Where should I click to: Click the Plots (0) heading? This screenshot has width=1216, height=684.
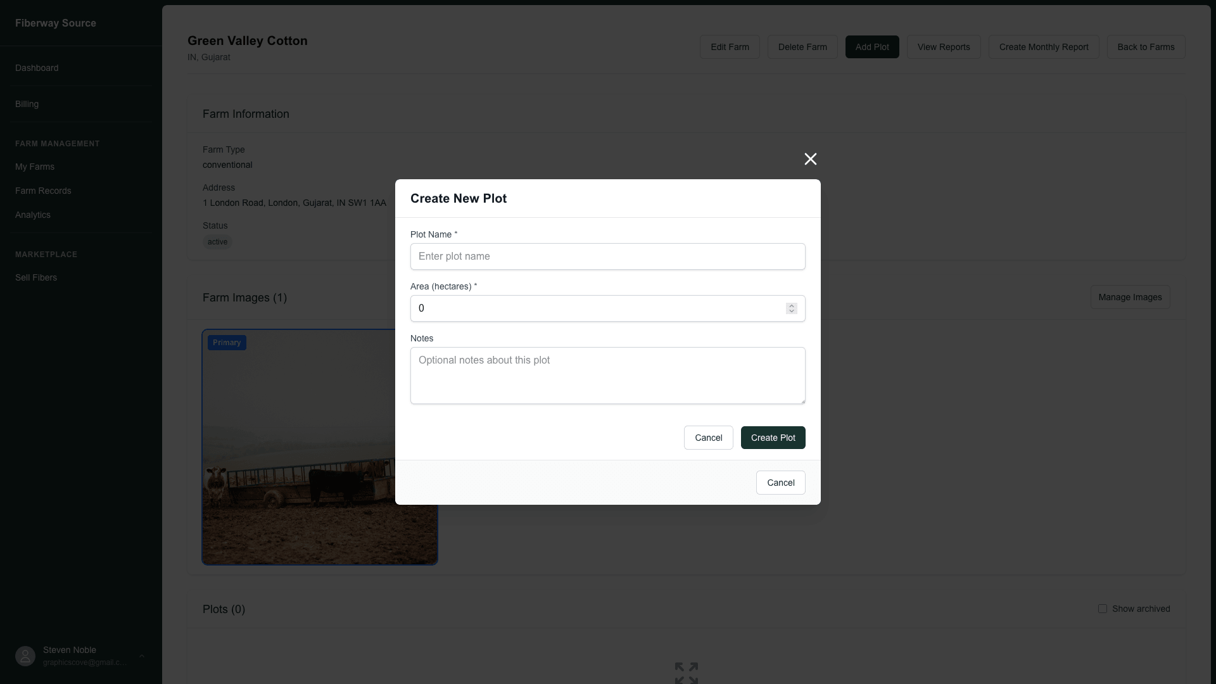(224, 609)
